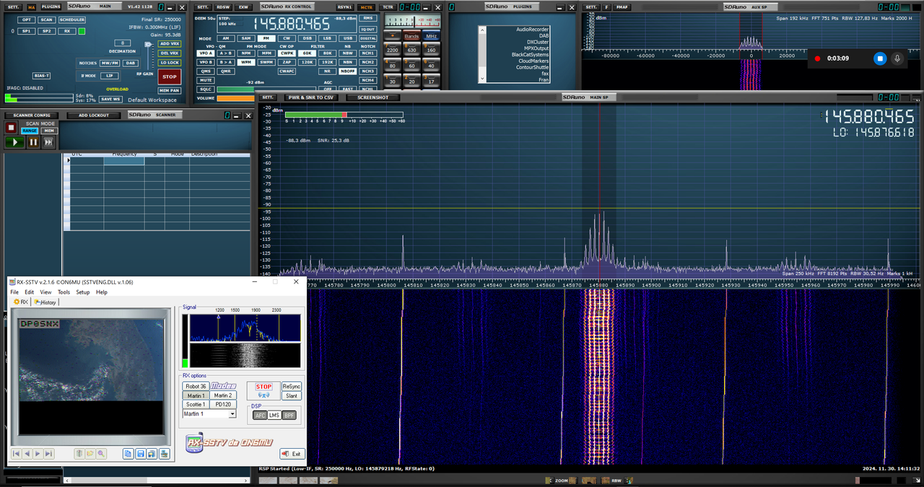Show previous image in RX-SSTV
This screenshot has width=924, height=487.
[27, 454]
